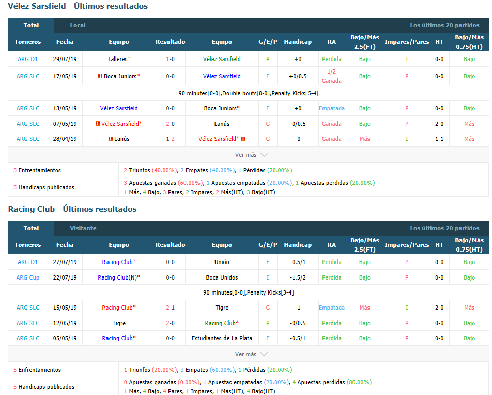Click Handicap column header in Racing table
This screenshot has height=395, width=492.
pos(298,245)
